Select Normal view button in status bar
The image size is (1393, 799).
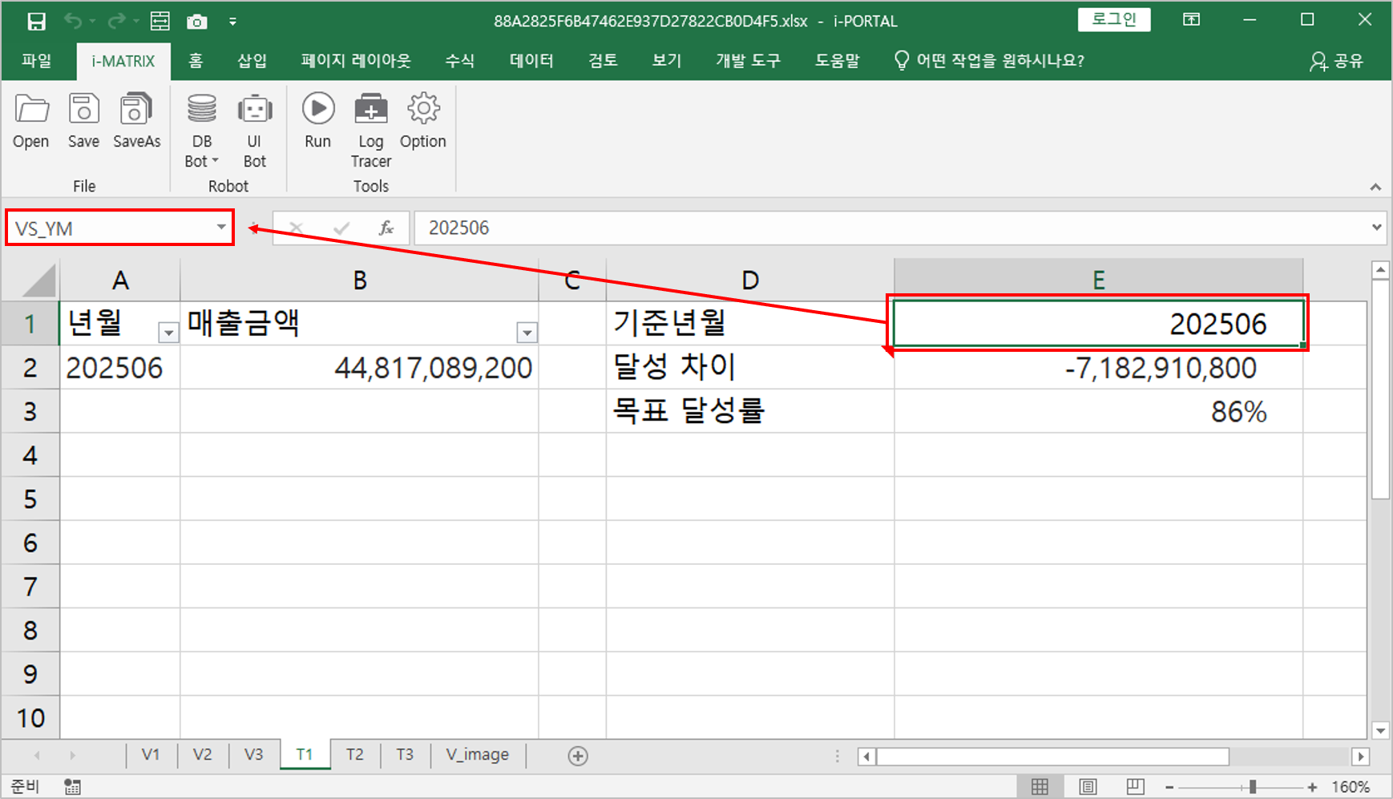click(1040, 786)
